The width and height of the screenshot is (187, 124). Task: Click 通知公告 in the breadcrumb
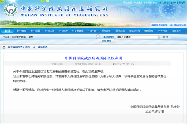[42, 47]
